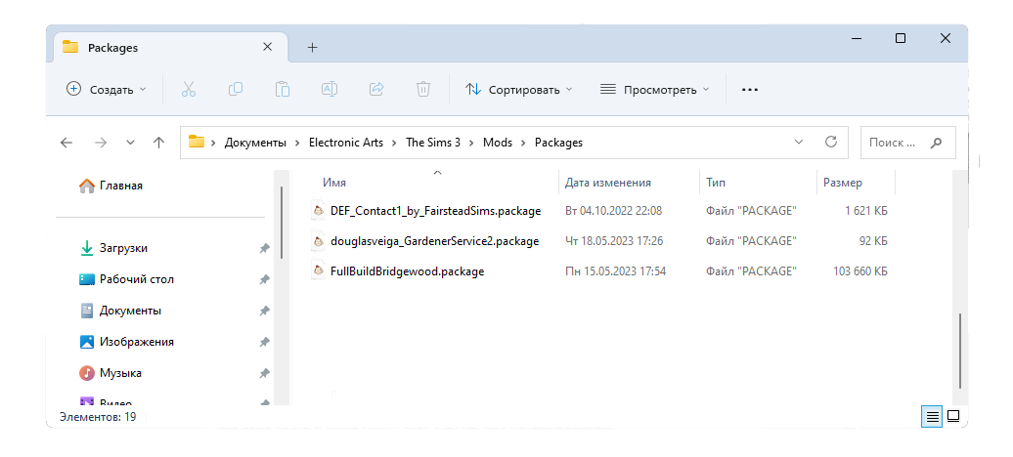Sort files by Дата изменения column
This screenshot has width=1013, height=457.
click(x=608, y=183)
